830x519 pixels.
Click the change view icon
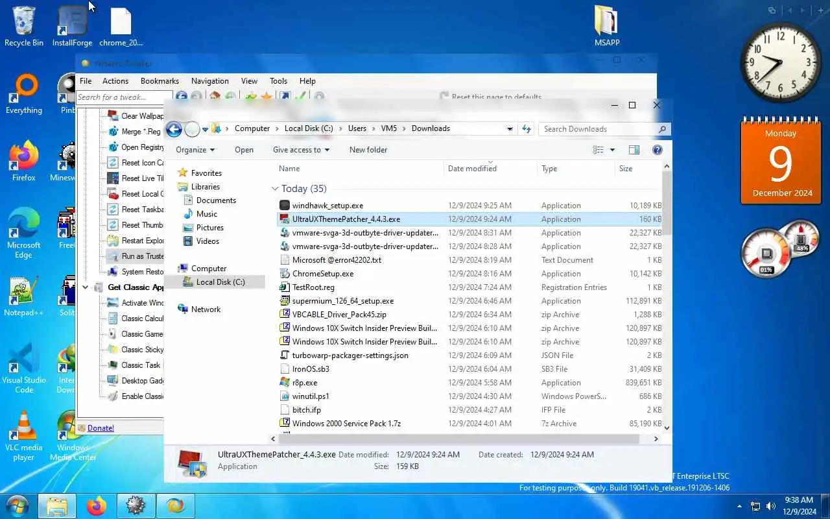coord(599,150)
